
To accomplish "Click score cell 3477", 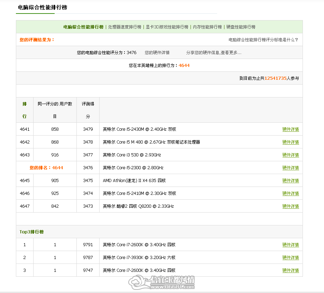I will tap(88, 155).
